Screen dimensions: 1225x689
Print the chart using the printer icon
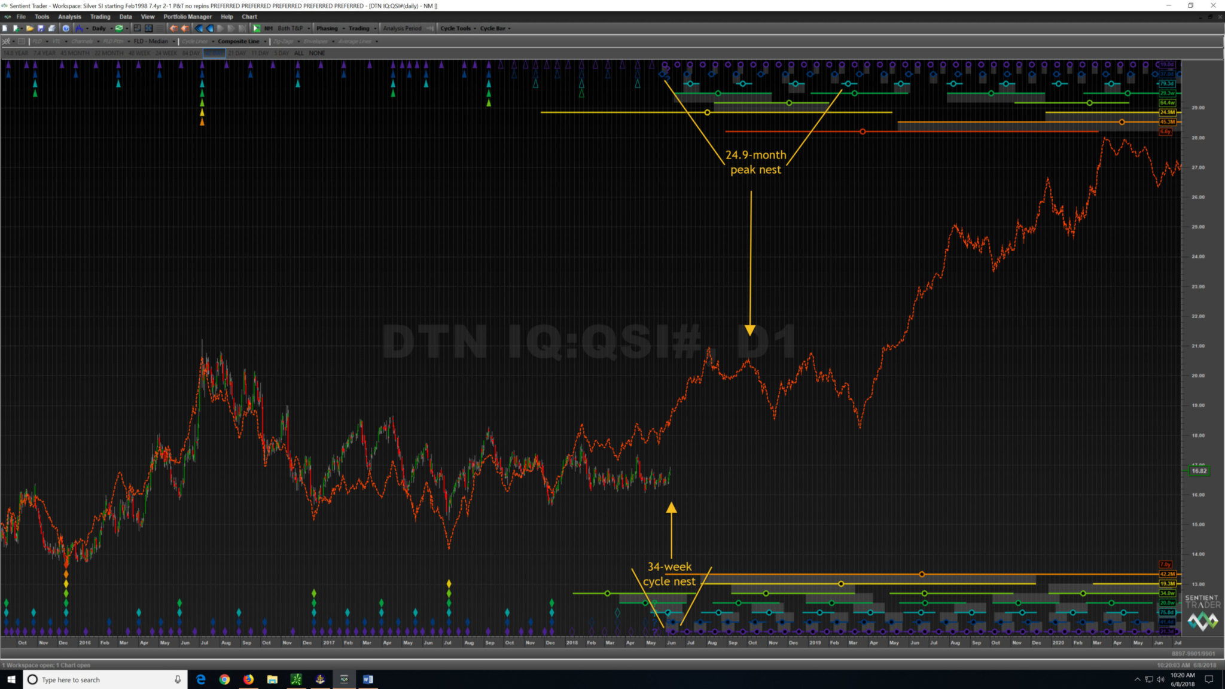(x=51, y=28)
